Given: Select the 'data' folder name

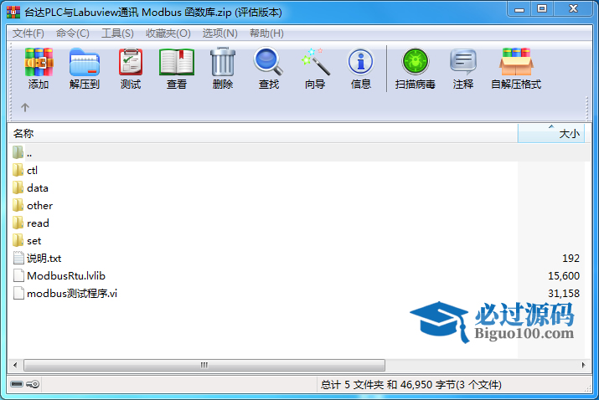Looking at the screenshot, I should click(38, 187).
